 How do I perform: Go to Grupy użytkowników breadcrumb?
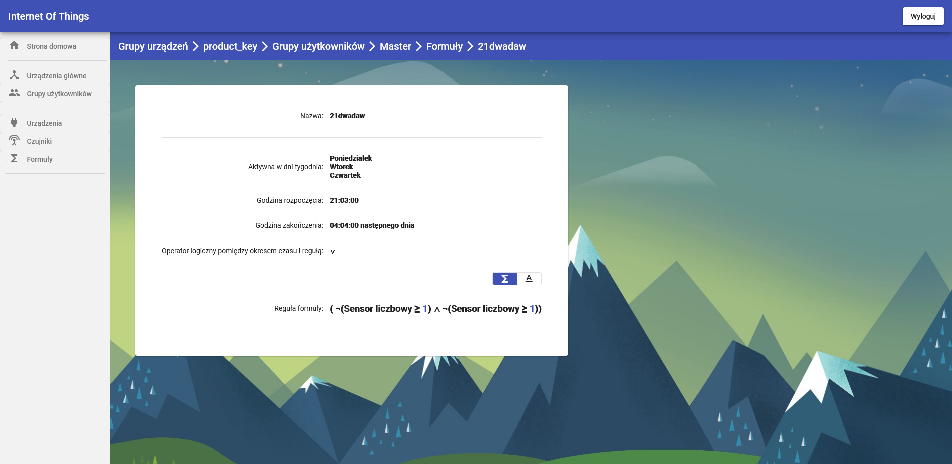(318, 46)
